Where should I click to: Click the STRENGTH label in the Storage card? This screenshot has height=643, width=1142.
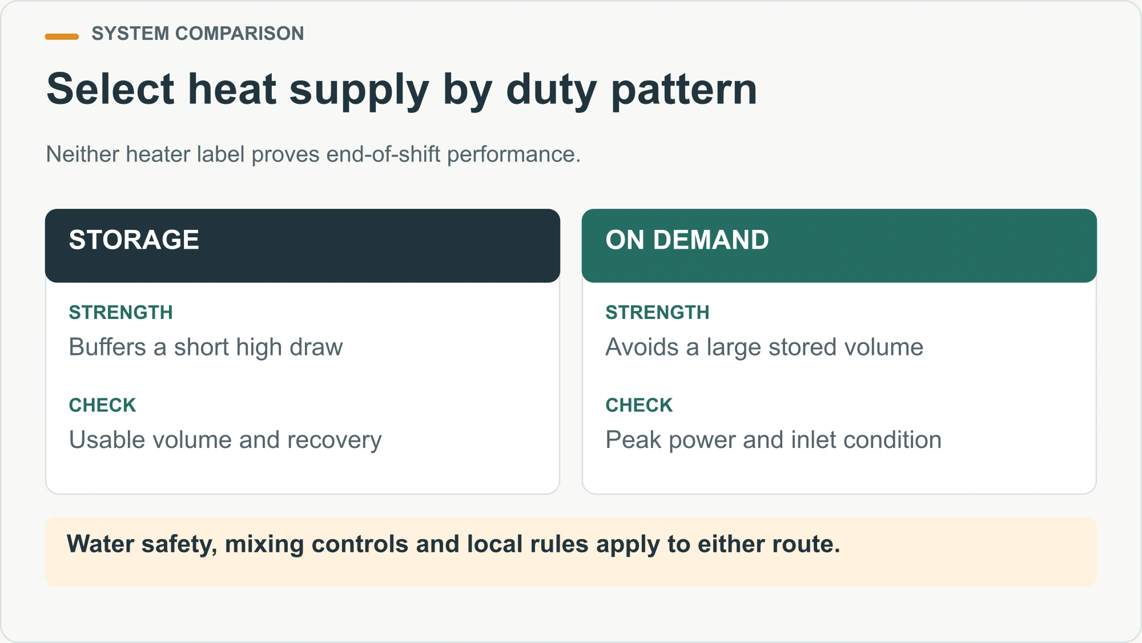coord(120,313)
